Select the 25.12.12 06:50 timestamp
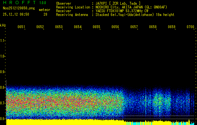 point(16,14)
